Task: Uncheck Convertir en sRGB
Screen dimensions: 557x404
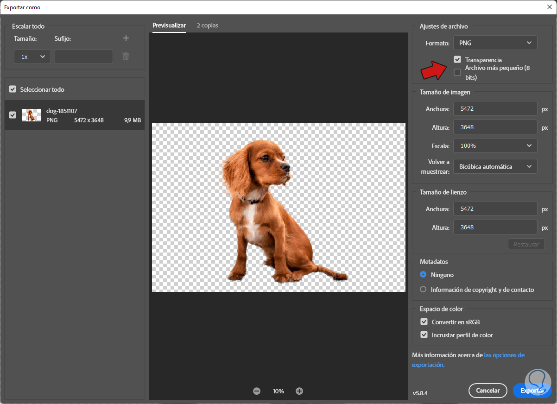Action: [x=424, y=322]
